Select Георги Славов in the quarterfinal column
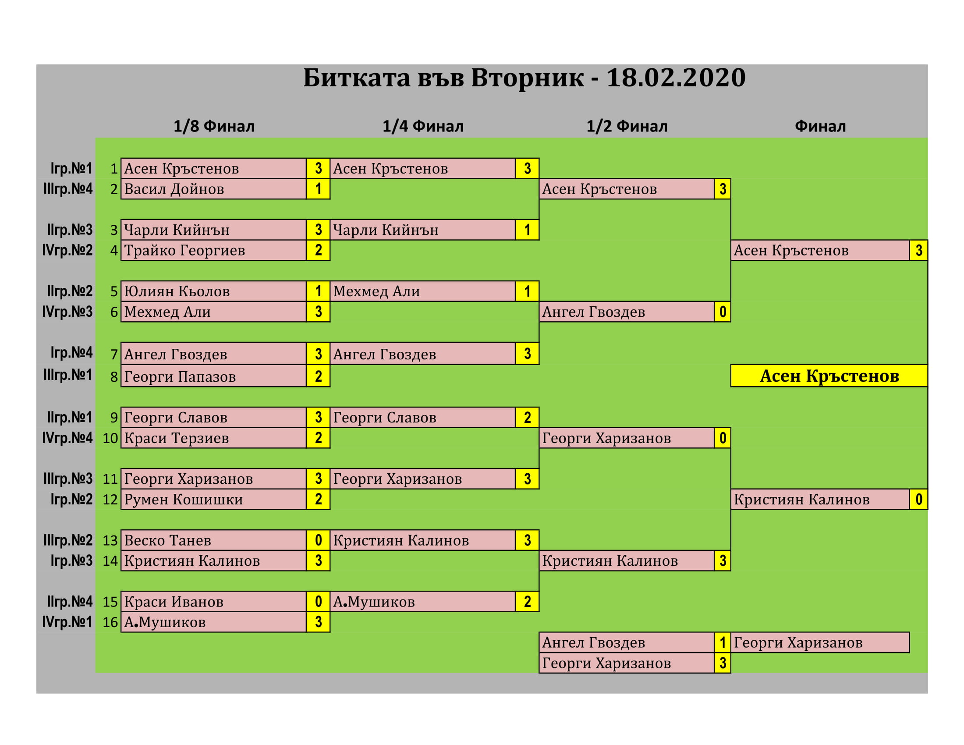 tap(422, 418)
